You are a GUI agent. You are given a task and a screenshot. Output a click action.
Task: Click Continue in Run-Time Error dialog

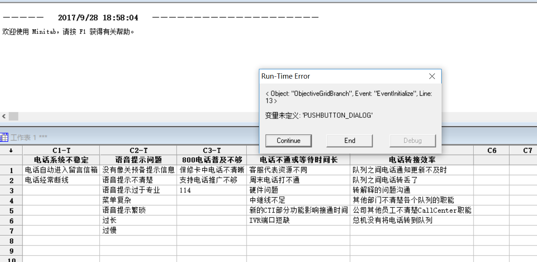click(288, 141)
